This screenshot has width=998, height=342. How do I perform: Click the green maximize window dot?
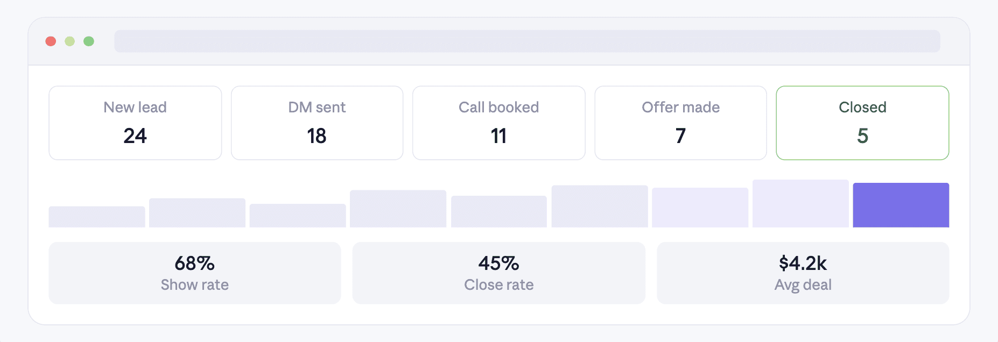click(89, 41)
